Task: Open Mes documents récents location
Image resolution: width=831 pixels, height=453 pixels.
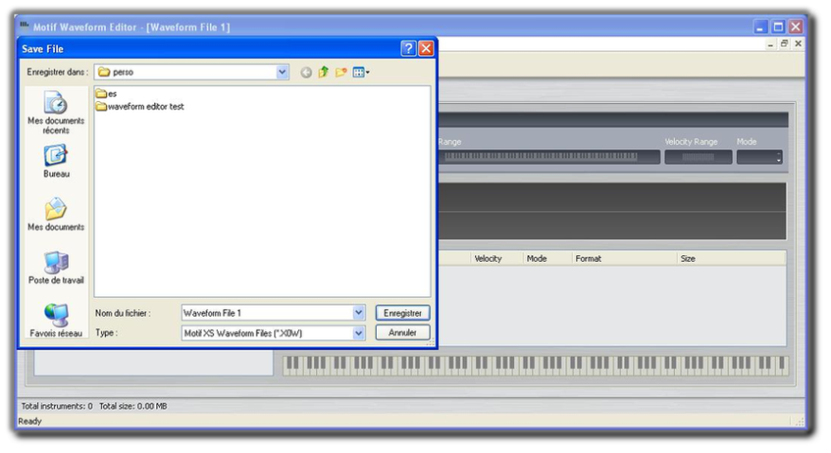Action: pos(56,112)
